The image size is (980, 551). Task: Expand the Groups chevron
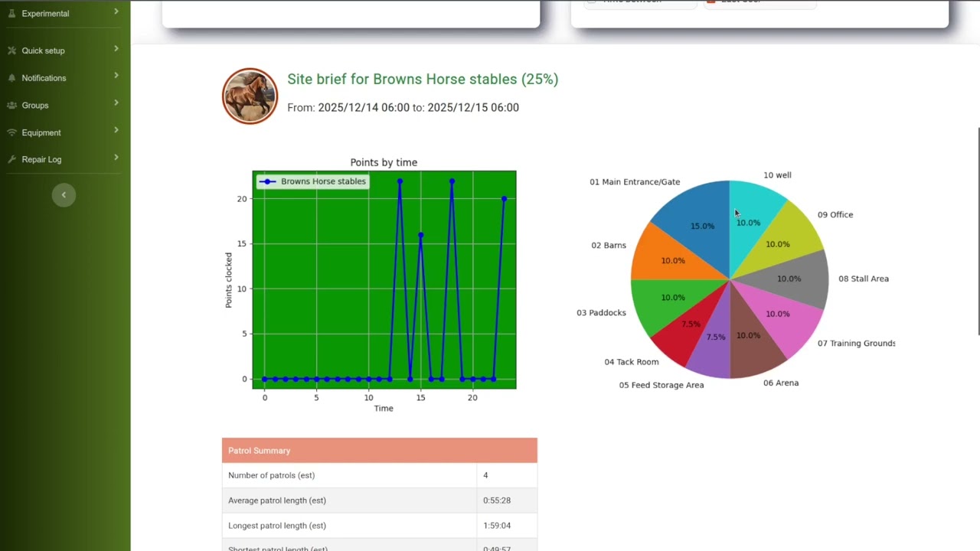tap(116, 103)
